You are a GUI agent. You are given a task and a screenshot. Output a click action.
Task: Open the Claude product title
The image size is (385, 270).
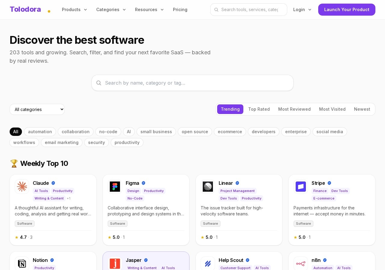pyautogui.click(x=41, y=183)
